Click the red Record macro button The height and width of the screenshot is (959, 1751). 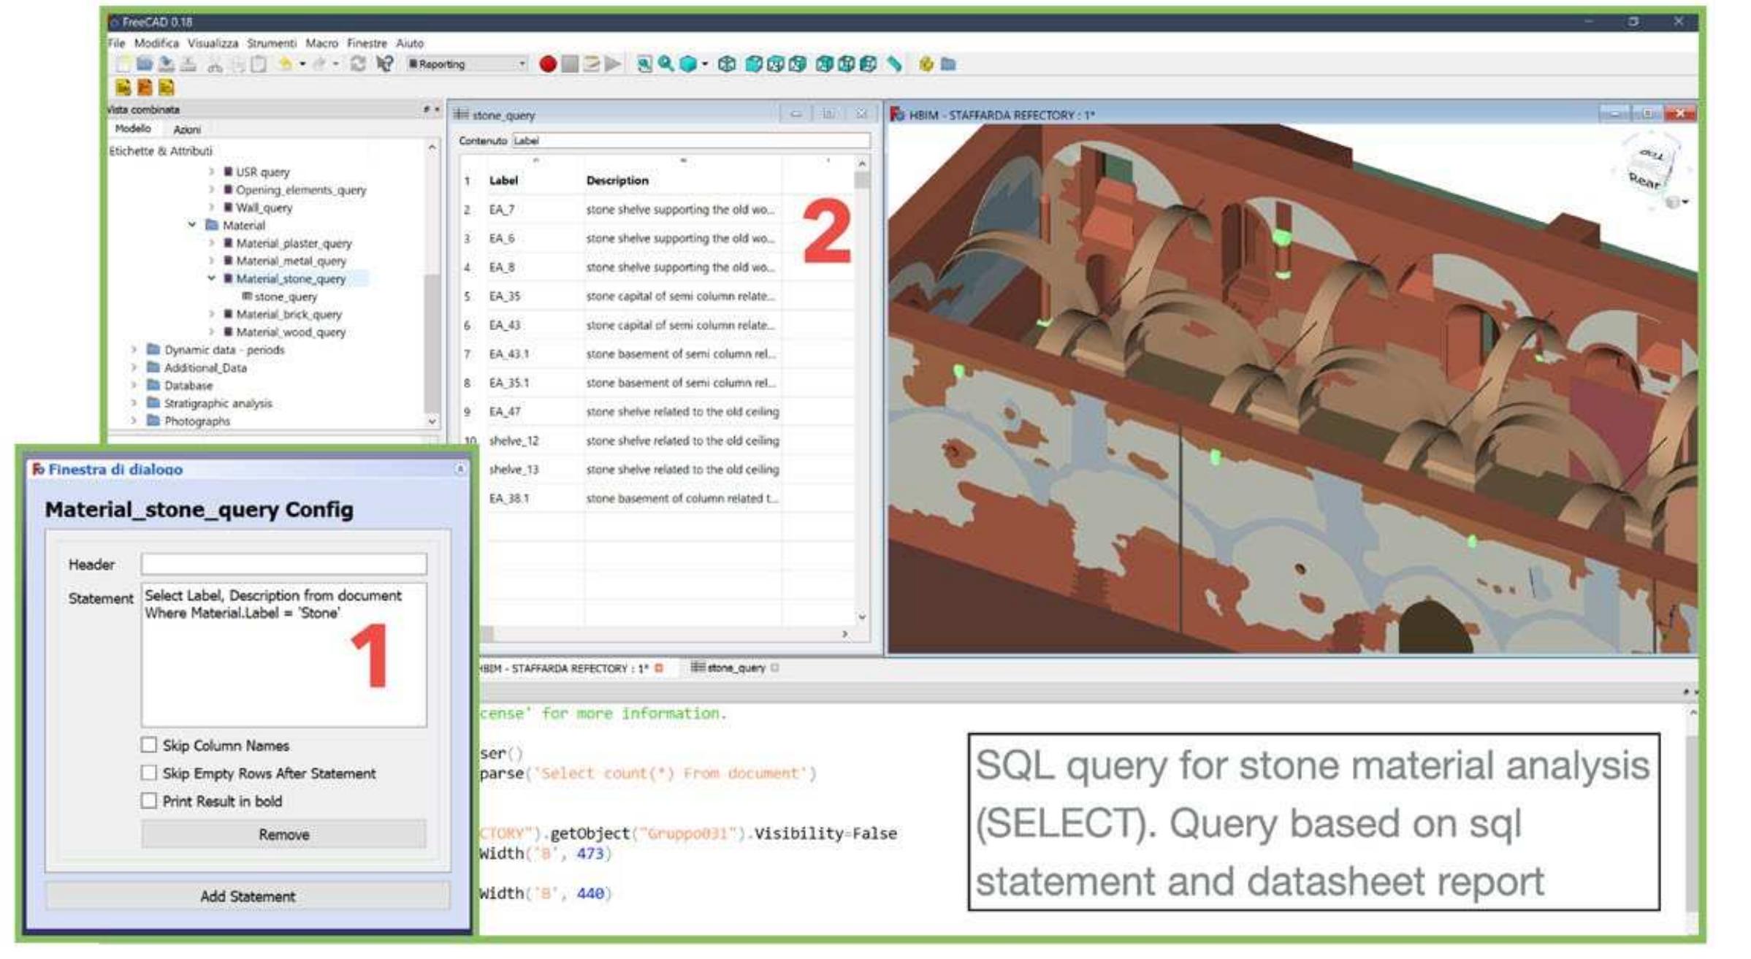point(548,64)
